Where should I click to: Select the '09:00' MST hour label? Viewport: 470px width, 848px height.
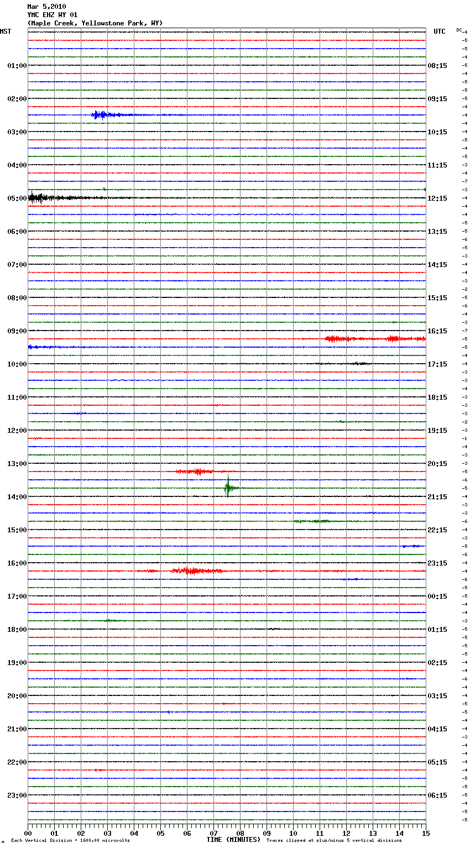coord(17,331)
